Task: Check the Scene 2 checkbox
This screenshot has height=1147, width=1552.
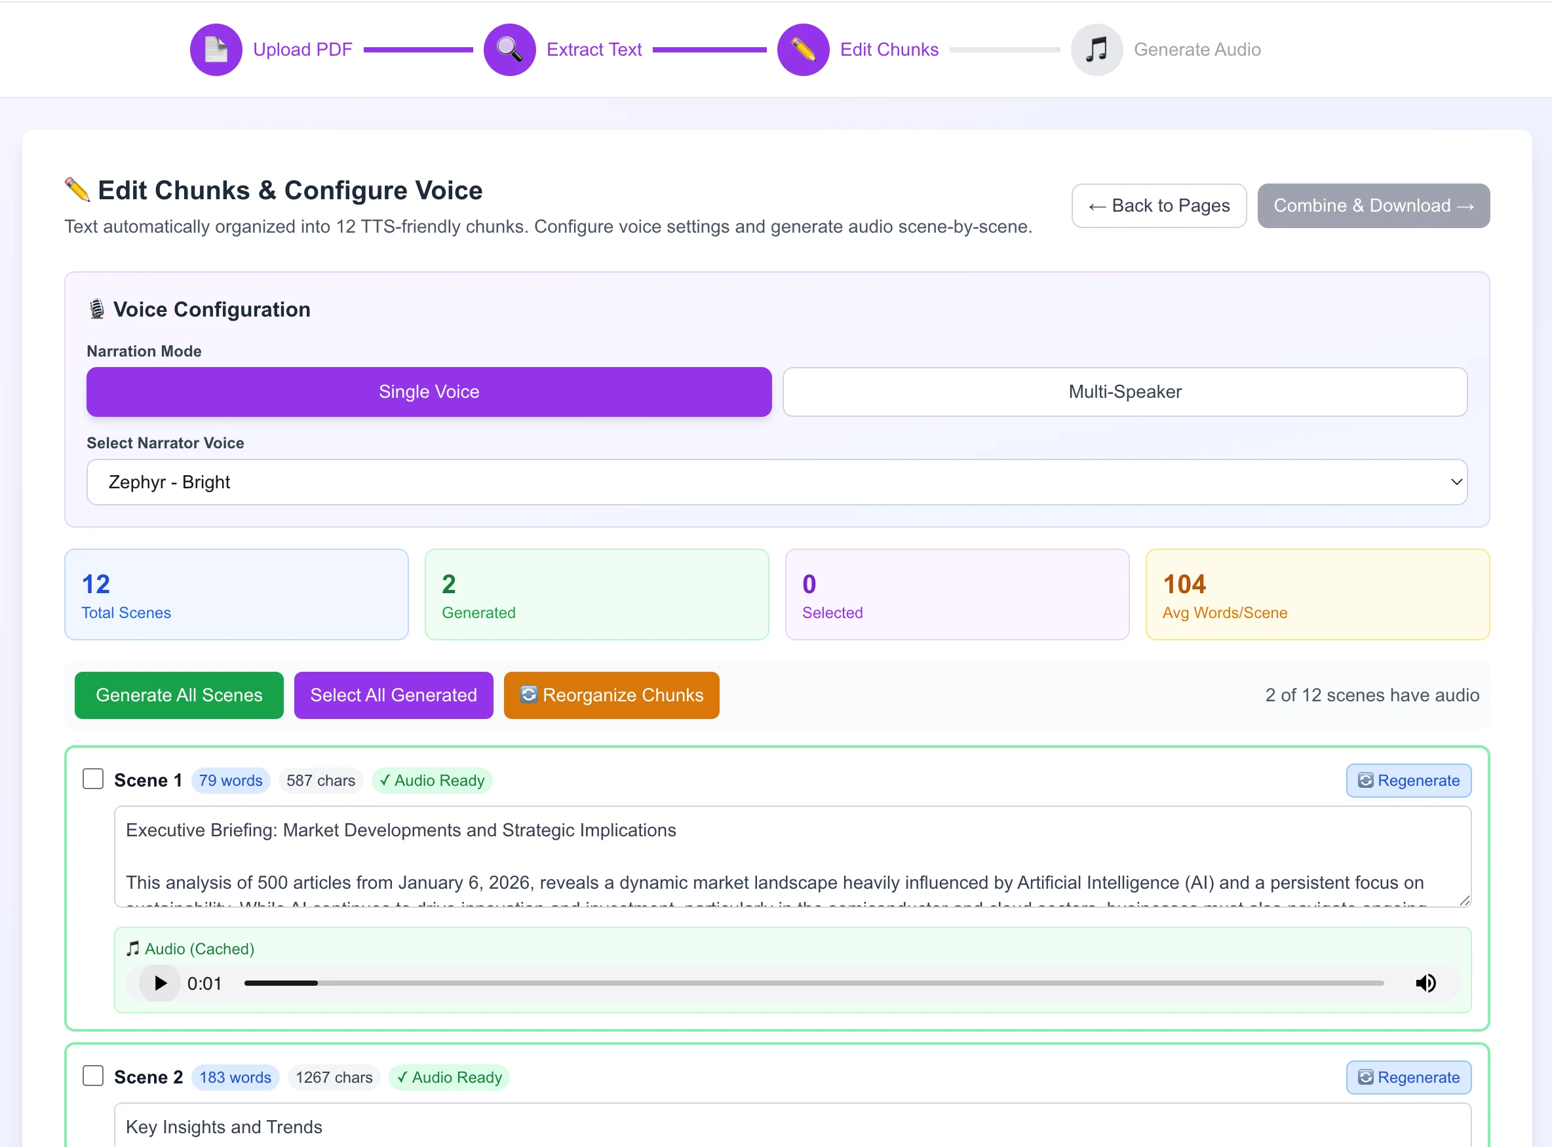Action: coord(93,1076)
